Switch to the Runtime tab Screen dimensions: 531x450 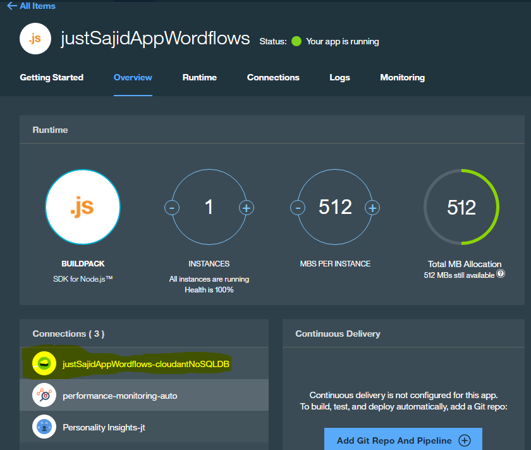[x=200, y=77]
